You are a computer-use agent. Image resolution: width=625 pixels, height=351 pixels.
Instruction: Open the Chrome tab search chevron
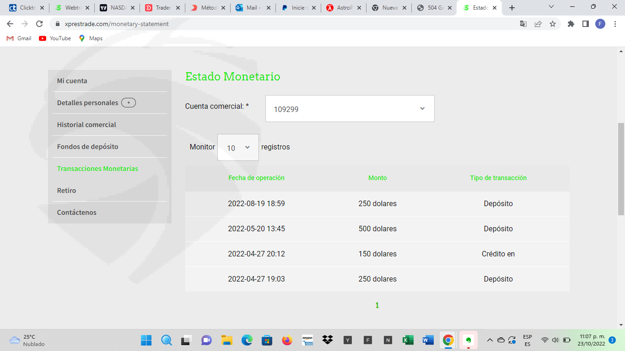point(551,7)
